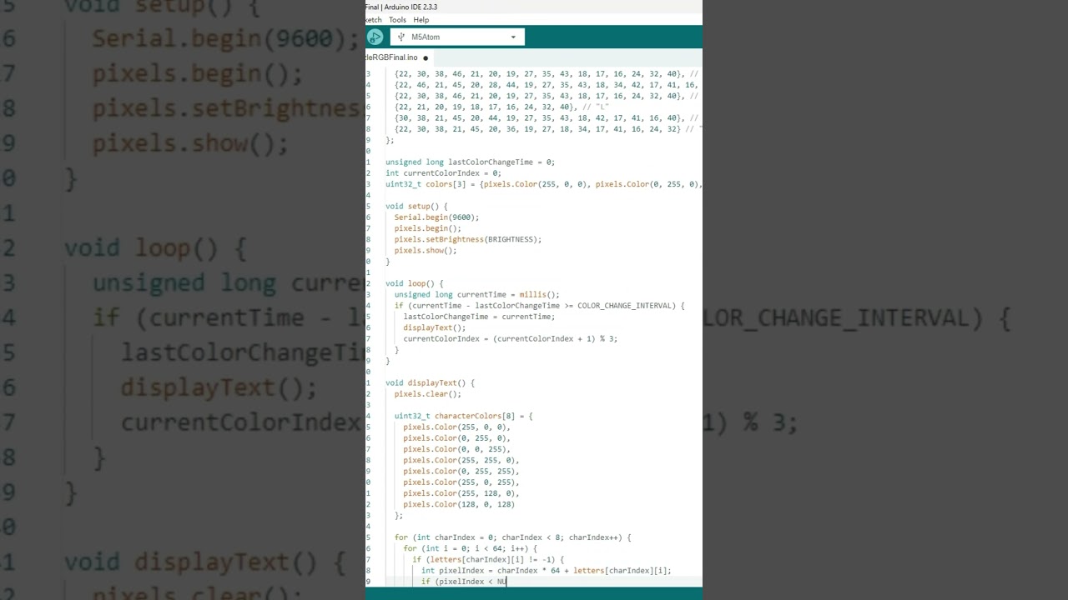The image size is (1068, 600).
Task: Click the 'pixels.Color(255, 255, 0),' line
Action: (461, 460)
